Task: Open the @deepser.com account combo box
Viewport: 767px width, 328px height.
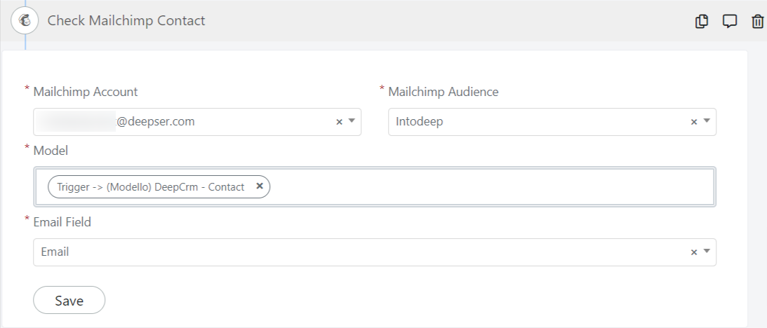Action: [x=197, y=122]
